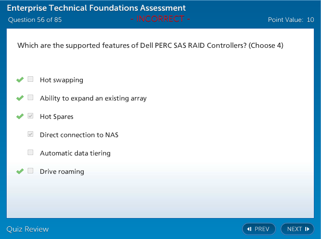This screenshot has width=321, height=239.
Task: Click the Point Value: 10 label
Action: (291, 20)
